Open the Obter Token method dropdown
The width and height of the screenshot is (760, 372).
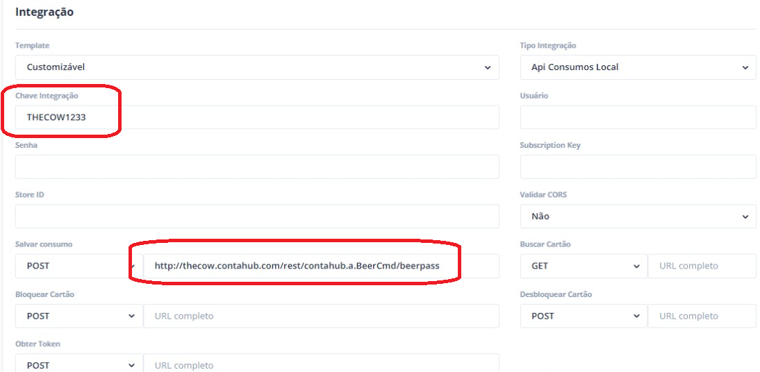click(79, 365)
